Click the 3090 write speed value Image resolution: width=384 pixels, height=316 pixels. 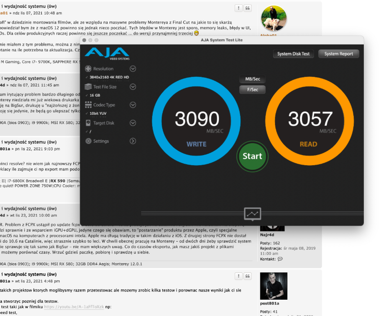tap(197, 119)
